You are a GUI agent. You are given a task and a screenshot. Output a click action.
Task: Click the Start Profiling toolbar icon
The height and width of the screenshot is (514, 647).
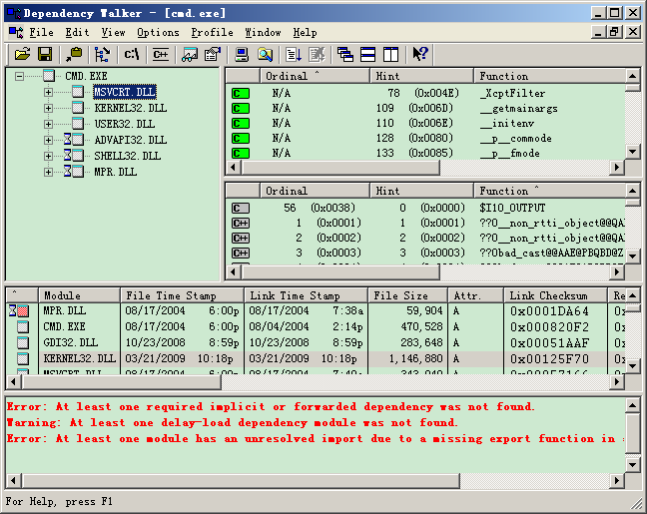[x=294, y=54]
